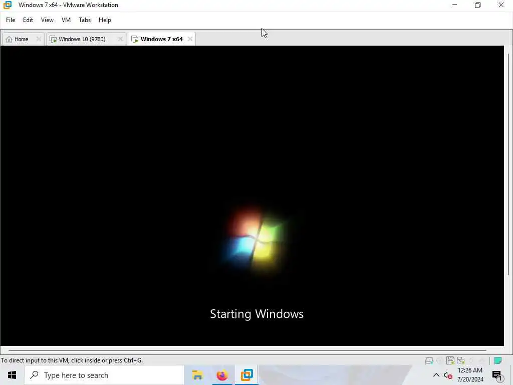Open the green message log icon
The height and width of the screenshot is (385, 513).
click(x=498, y=360)
